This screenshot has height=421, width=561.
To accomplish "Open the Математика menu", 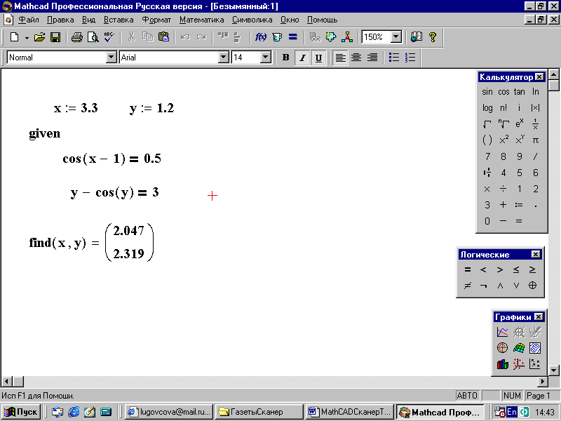I will pos(202,20).
